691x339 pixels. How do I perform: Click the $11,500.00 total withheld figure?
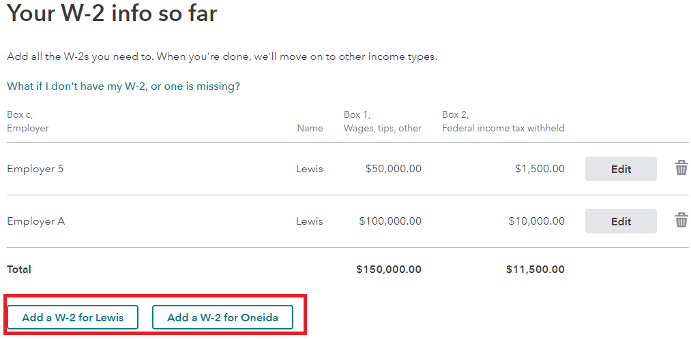pos(535,270)
